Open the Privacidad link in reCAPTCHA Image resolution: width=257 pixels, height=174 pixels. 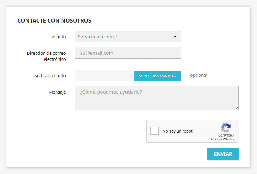click(216, 139)
